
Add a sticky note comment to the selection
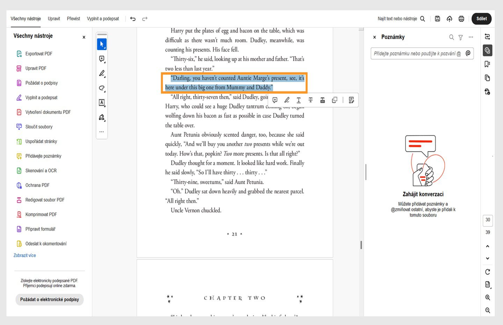[x=275, y=100]
